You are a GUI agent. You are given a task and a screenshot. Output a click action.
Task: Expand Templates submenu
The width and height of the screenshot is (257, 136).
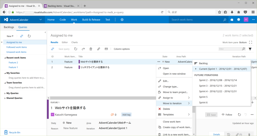174,115
